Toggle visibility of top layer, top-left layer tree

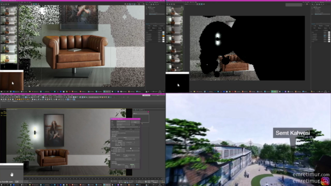coord(146,7)
